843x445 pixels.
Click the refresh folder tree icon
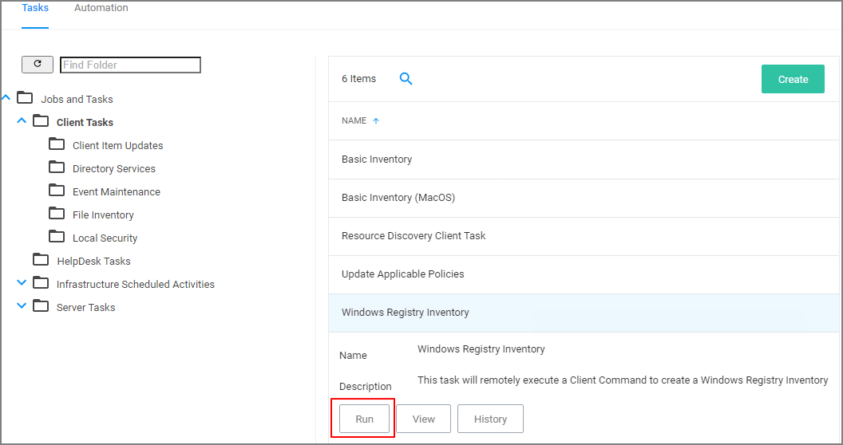pyautogui.click(x=37, y=65)
